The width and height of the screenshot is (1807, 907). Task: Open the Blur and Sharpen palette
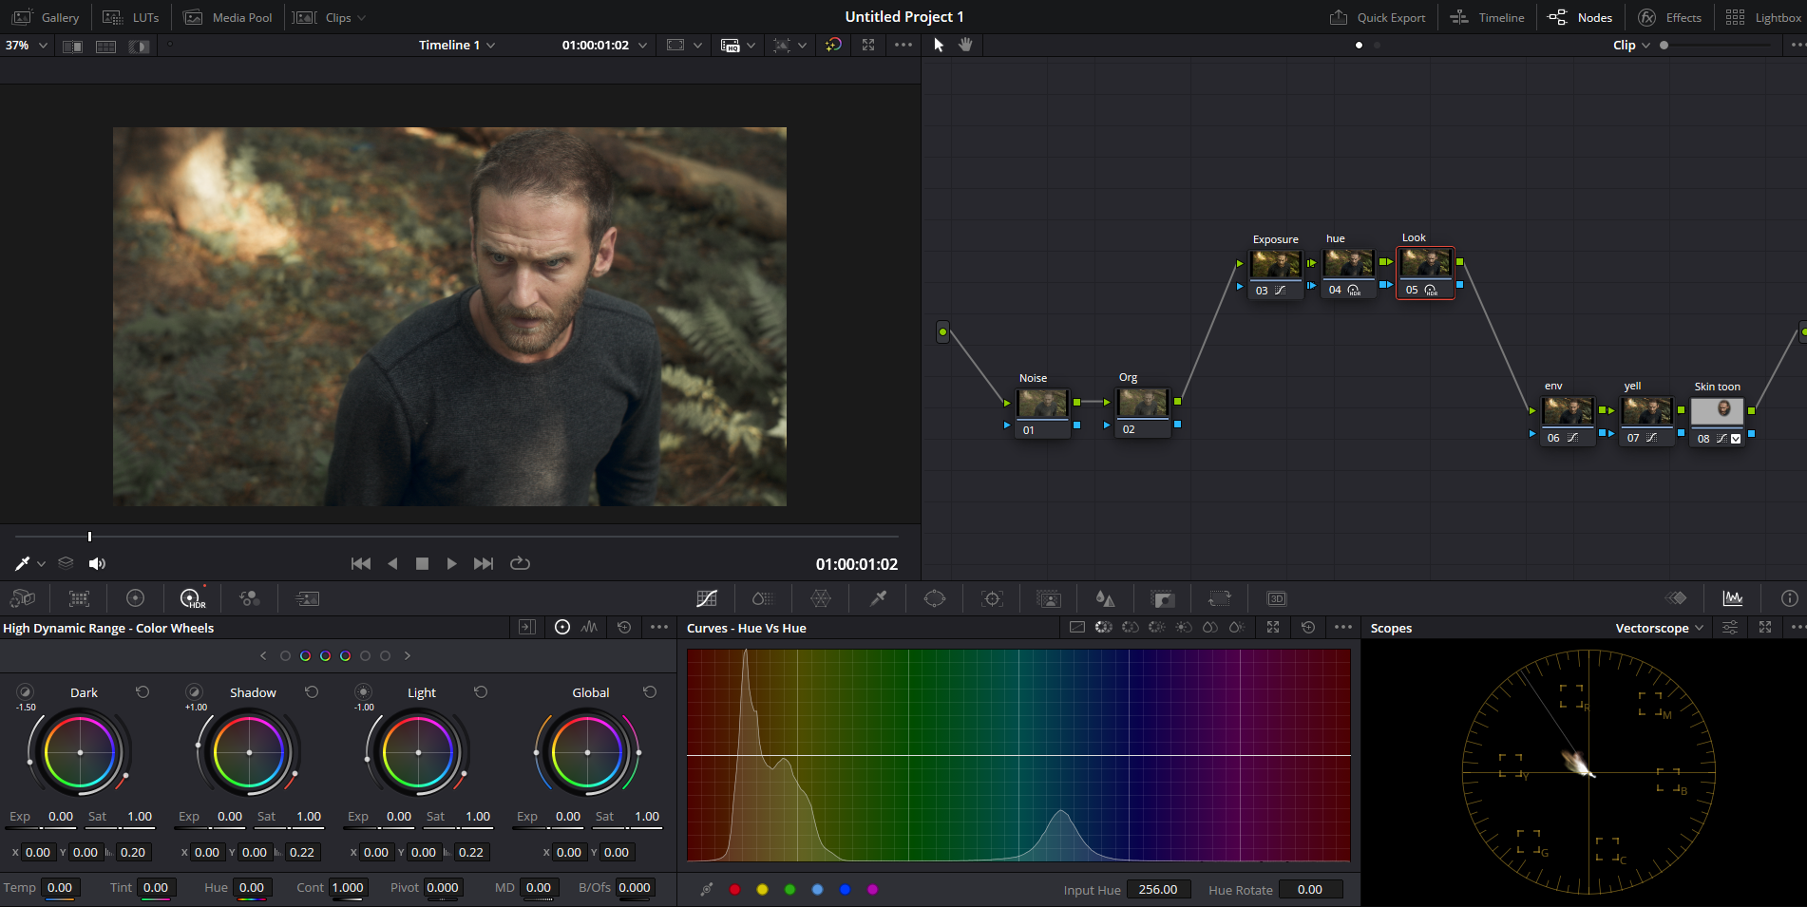(x=1105, y=598)
